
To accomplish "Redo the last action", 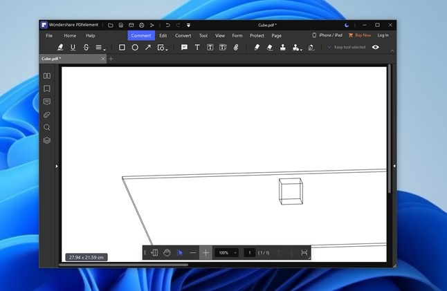I will (178, 26).
